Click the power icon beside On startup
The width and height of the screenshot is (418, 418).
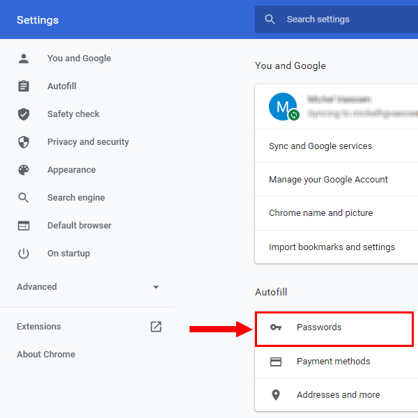click(x=24, y=254)
